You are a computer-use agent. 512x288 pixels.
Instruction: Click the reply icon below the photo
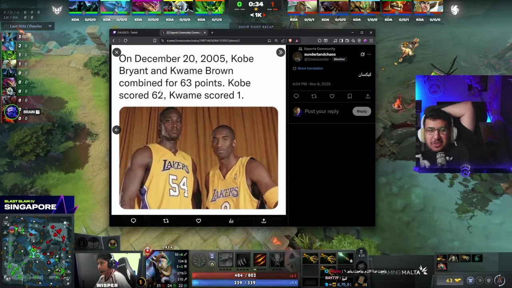[133, 221]
